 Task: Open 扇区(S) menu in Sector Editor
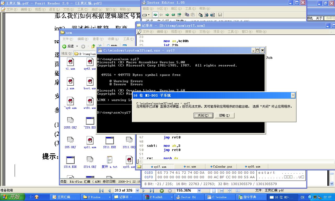[x=176, y=9]
